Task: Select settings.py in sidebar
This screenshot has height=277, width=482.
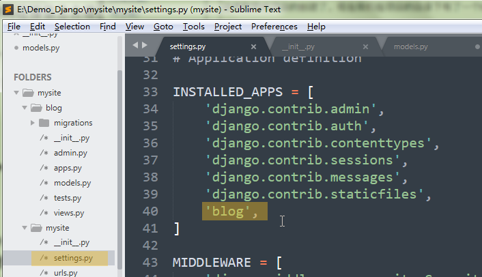Action: pos(73,258)
